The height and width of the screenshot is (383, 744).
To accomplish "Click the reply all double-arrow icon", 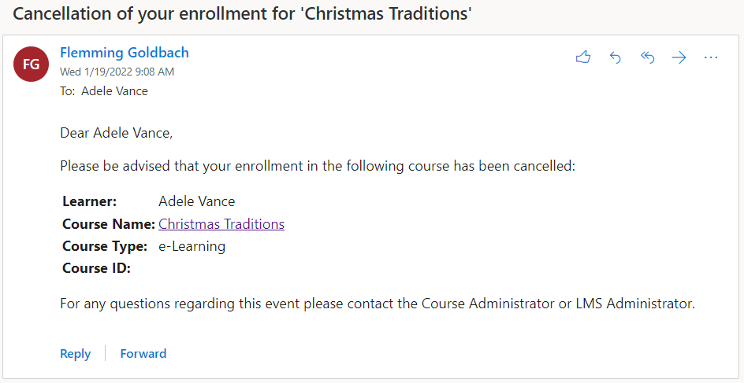I will [x=647, y=57].
